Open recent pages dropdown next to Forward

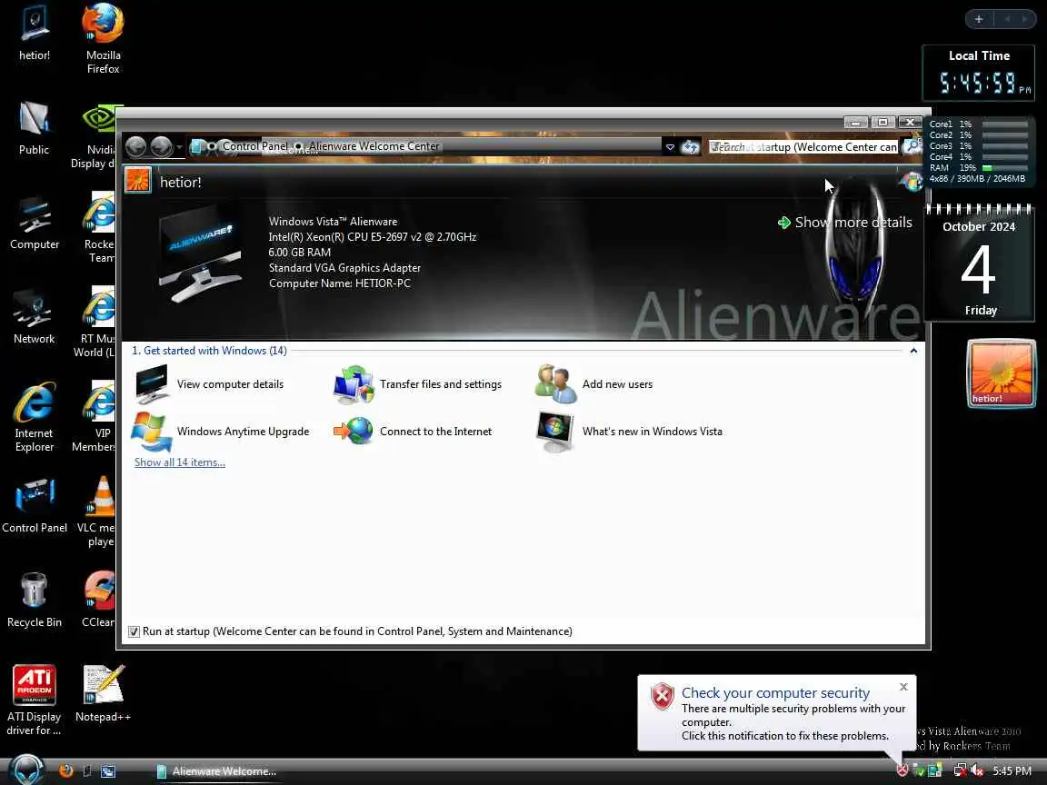coord(179,147)
